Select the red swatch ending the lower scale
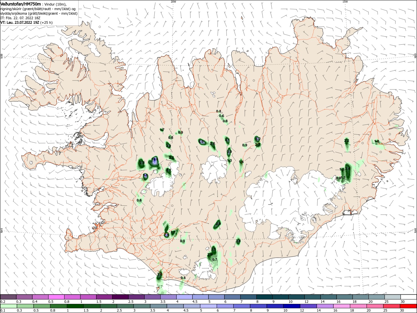The width and height of the screenshot is (417, 313). pos(408,306)
